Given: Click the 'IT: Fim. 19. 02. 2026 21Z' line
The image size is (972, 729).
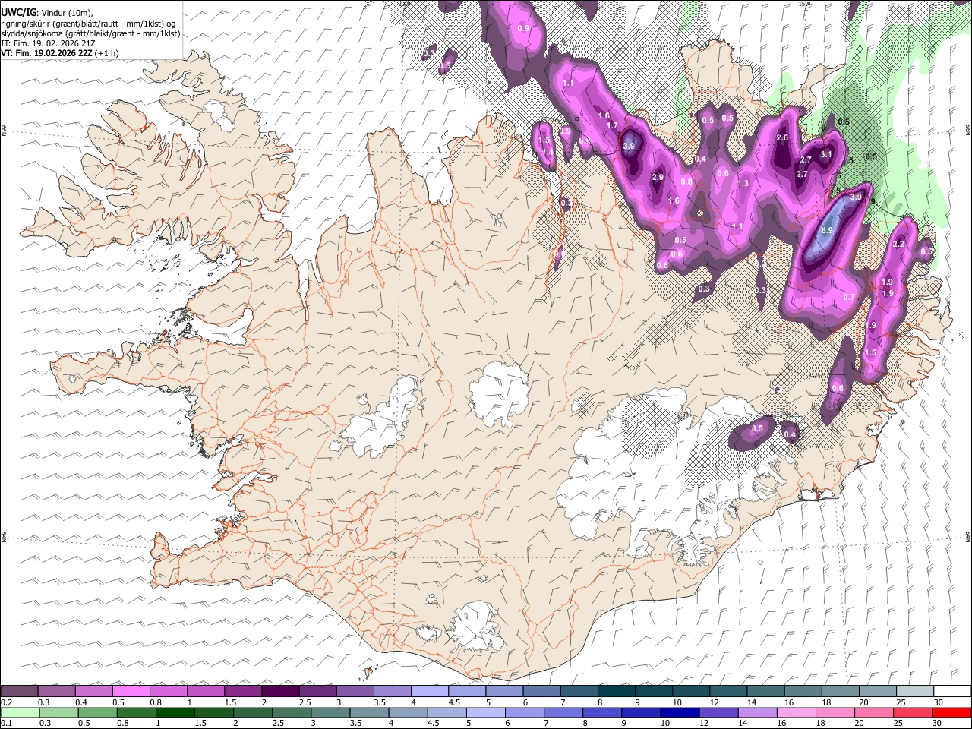Looking at the screenshot, I should 47,44.
